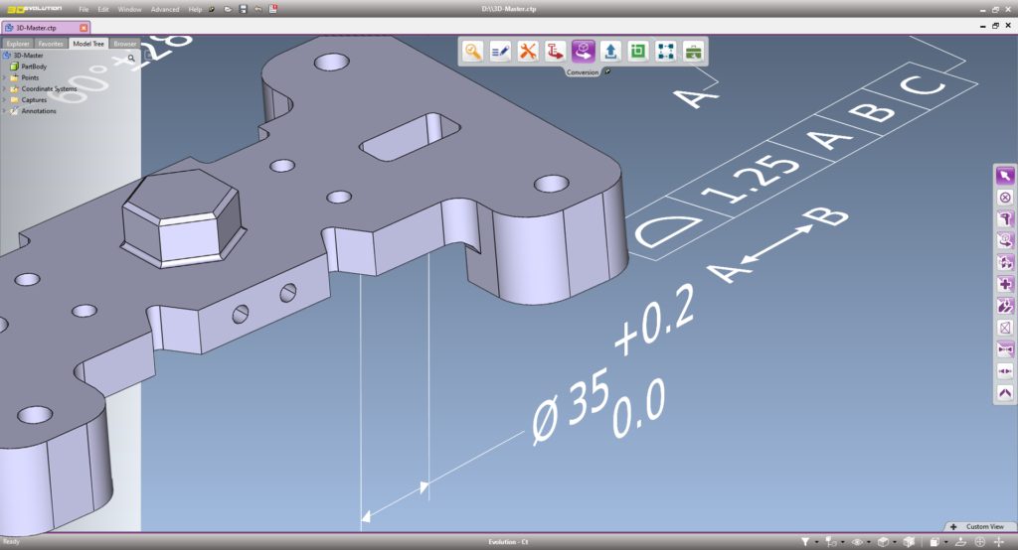
Task: Click the green nested squares icon
Action: coord(638,51)
